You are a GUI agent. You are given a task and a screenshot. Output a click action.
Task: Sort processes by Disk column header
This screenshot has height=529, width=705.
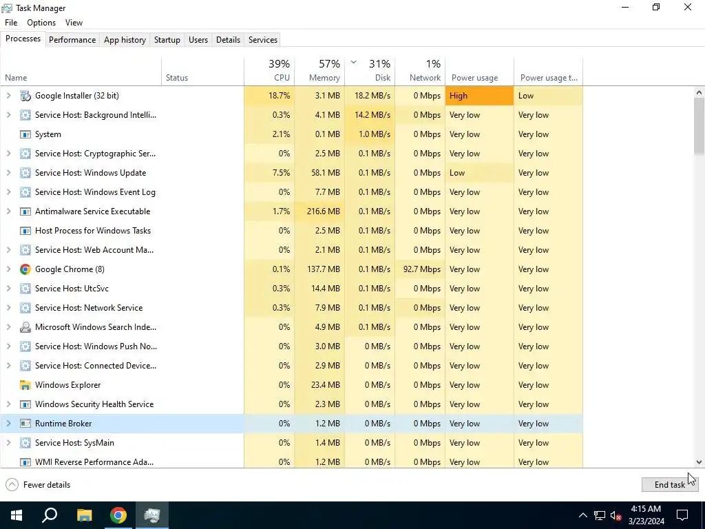(370, 71)
